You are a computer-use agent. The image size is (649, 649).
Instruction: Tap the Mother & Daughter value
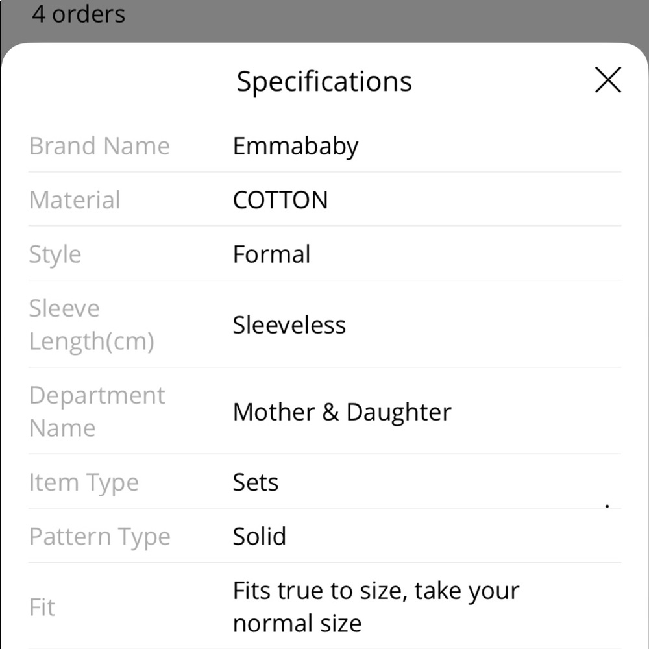click(x=342, y=412)
